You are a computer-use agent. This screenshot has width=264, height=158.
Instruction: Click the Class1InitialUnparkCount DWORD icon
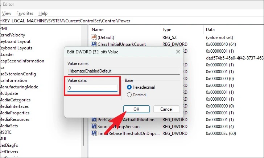[x=94, y=44]
